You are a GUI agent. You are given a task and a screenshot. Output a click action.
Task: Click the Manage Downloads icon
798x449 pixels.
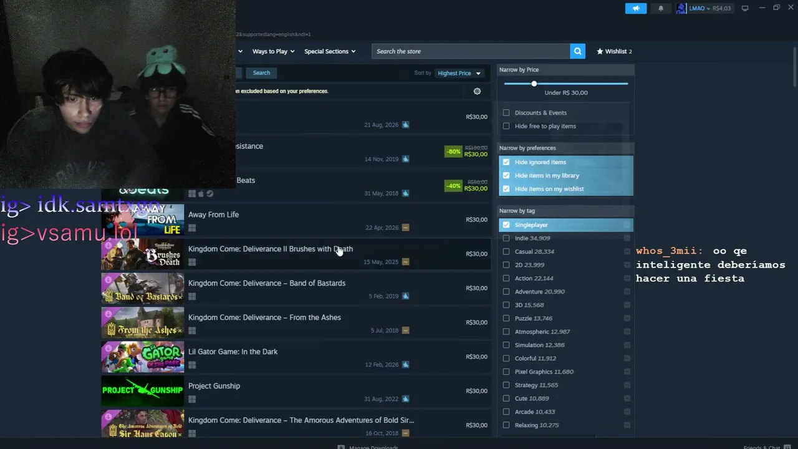[x=341, y=447]
